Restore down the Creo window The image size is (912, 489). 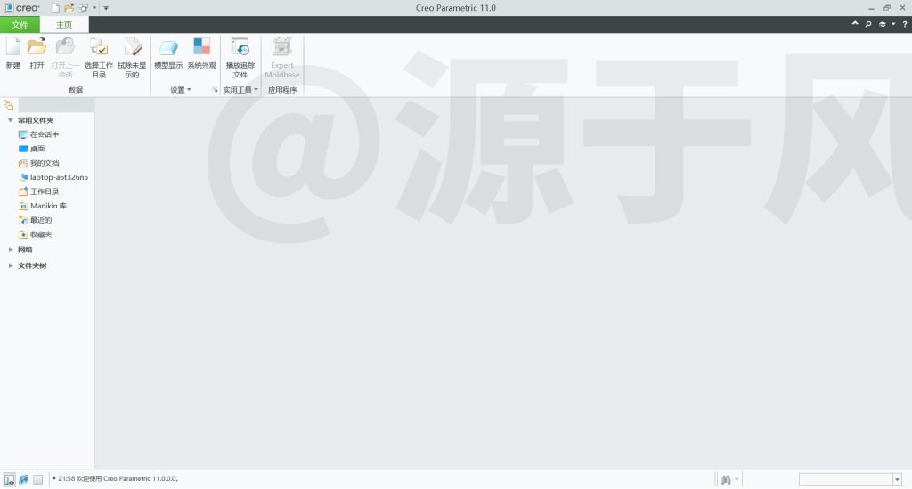[x=887, y=8]
